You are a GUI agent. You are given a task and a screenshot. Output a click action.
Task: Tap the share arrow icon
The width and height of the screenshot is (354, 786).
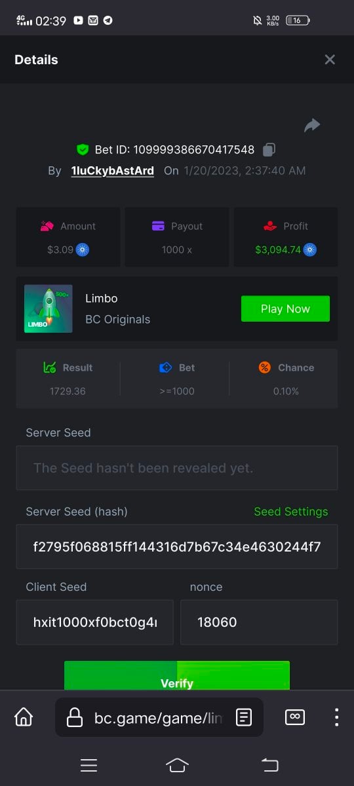tap(312, 125)
